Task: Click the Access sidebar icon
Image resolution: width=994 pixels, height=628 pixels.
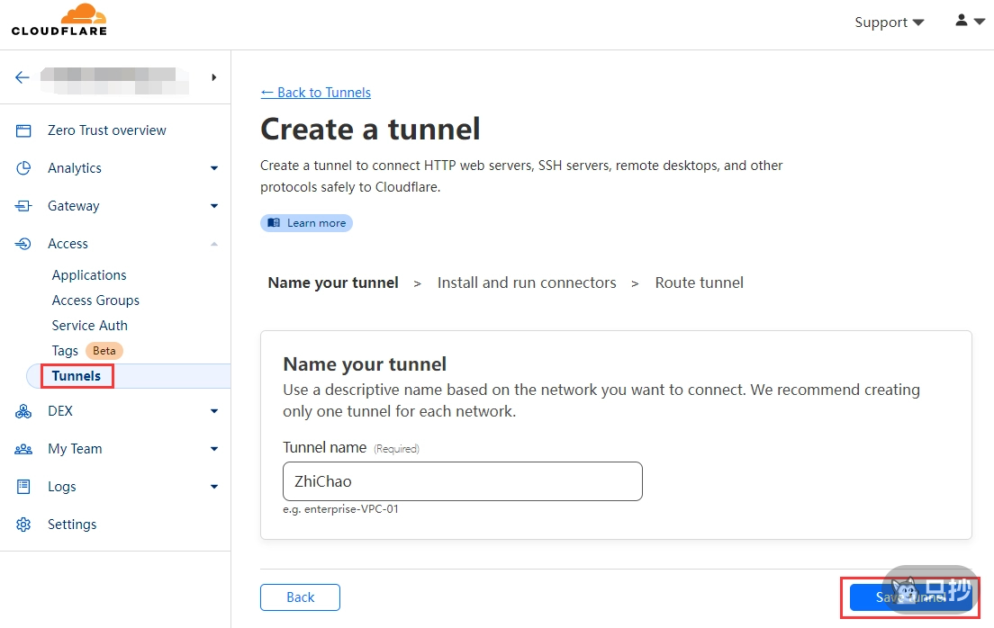Action: (23, 244)
